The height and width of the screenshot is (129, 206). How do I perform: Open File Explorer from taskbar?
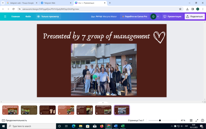[80, 126]
